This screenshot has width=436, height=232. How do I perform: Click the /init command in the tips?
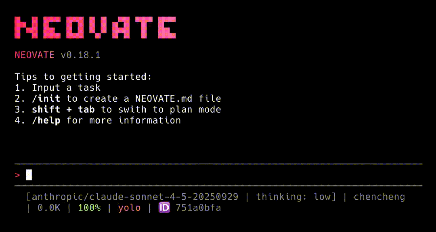pos(46,98)
